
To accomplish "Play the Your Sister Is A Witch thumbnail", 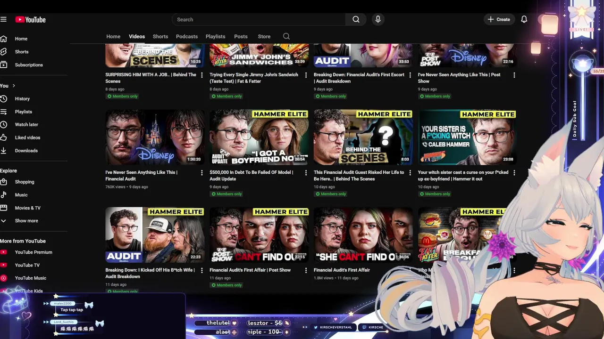I will point(467,137).
